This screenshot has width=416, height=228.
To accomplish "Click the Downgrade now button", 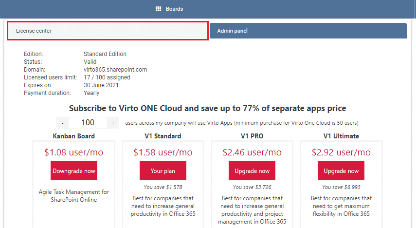I will coord(74,171).
